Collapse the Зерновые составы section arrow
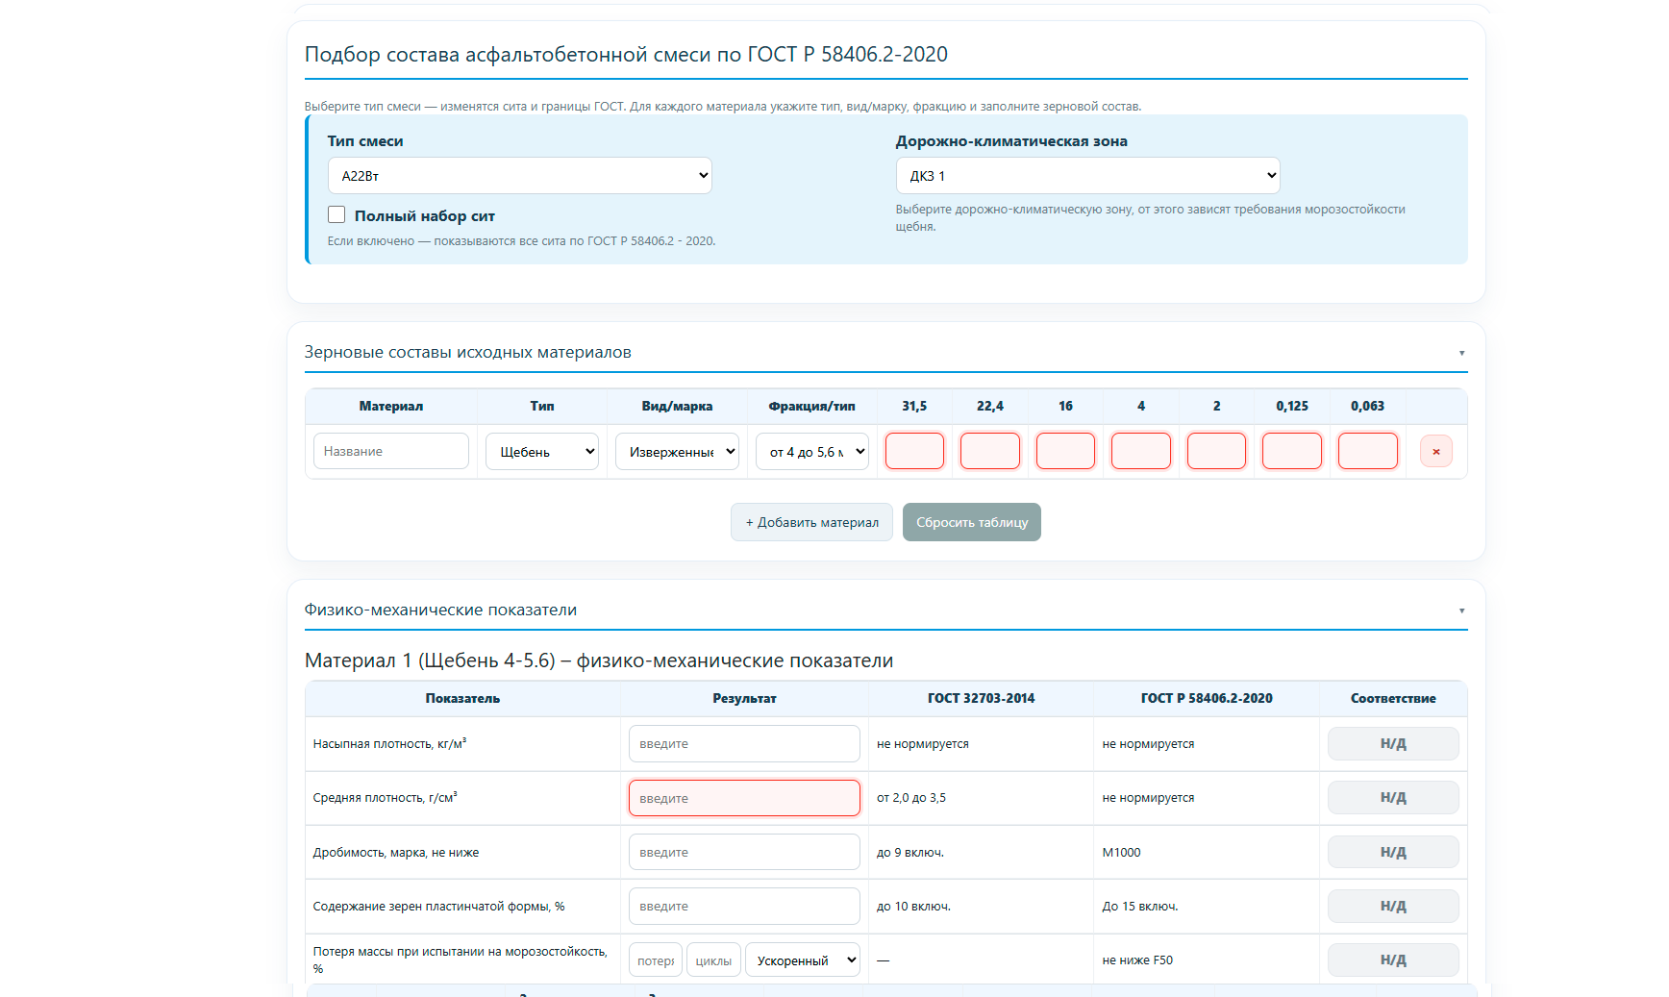Viewport: 1669px width, 997px height. pos(1461,353)
